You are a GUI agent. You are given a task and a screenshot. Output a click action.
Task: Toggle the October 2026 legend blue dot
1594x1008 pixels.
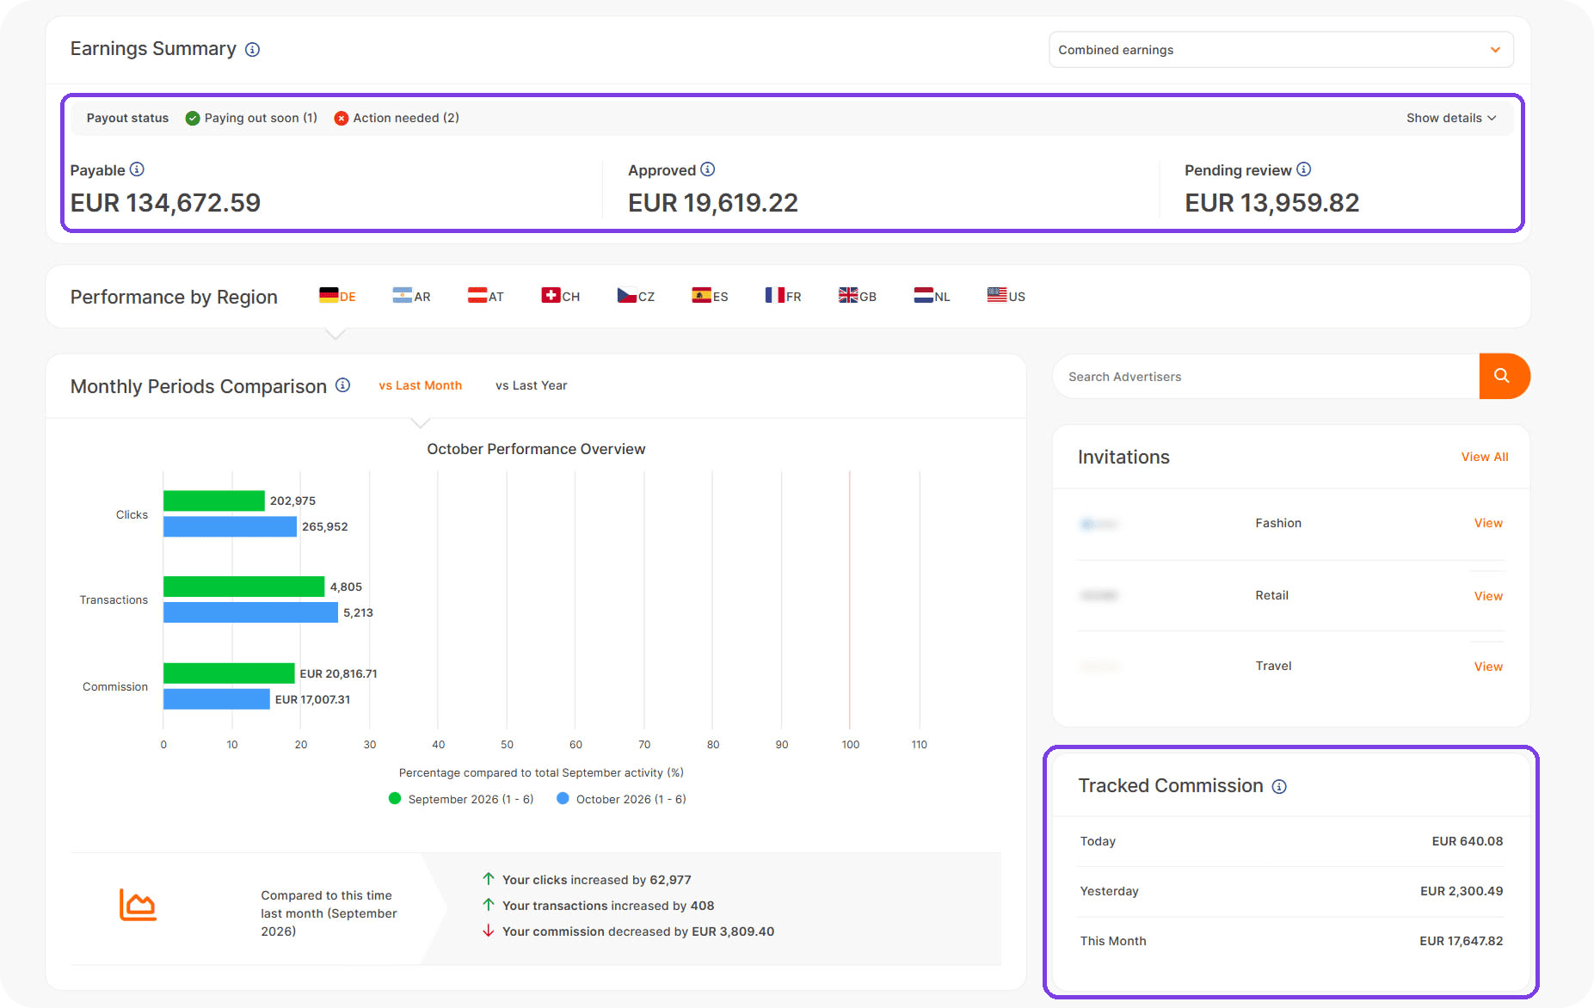coord(563,798)
